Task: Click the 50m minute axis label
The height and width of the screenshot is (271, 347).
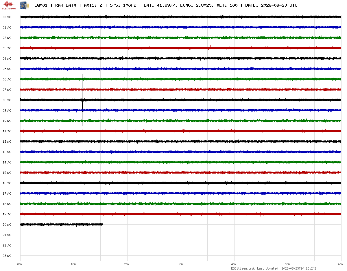Action: click(x=287, y=264)
